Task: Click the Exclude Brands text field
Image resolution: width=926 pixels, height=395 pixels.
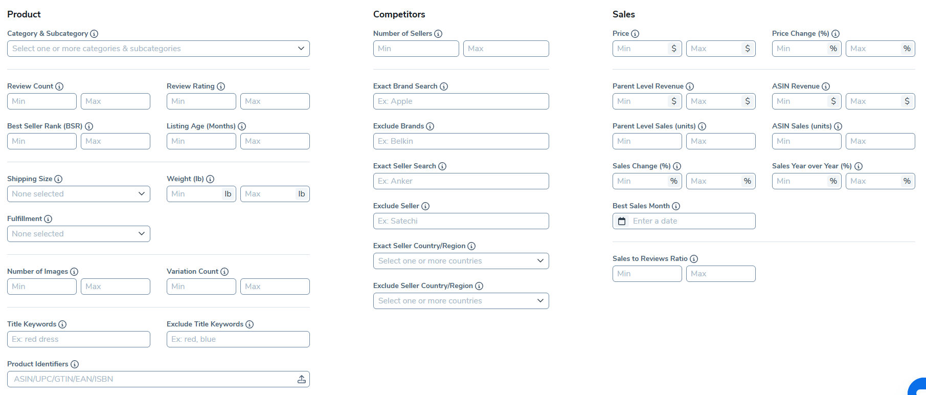Action: click(x=461, y=141)
